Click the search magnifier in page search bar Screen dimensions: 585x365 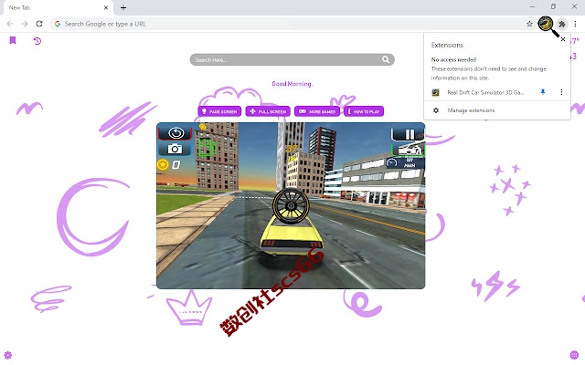click(386, 59)
